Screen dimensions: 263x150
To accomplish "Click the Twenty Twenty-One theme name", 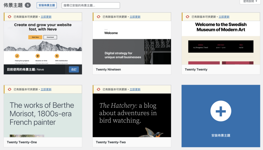I will pyautogui.click(x=22, y=142).
